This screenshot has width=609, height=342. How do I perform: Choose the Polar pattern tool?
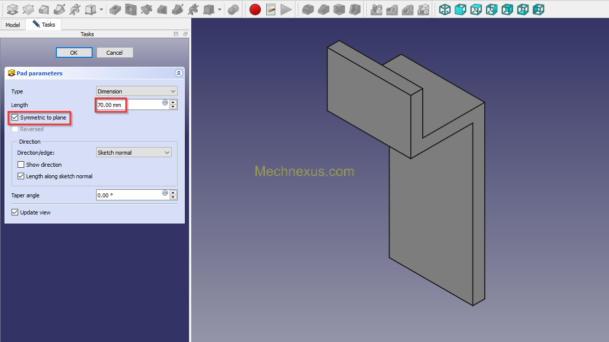tap(408, 9)
